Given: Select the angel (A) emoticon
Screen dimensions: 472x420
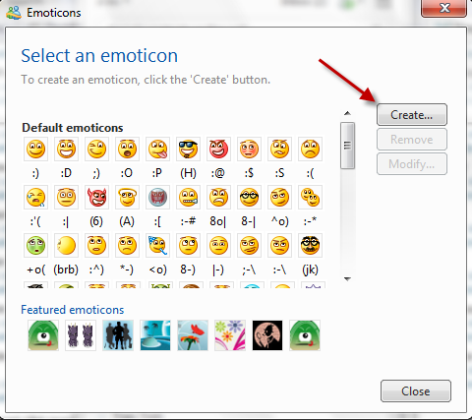Looking at the screenshot, I should point(127,197).
